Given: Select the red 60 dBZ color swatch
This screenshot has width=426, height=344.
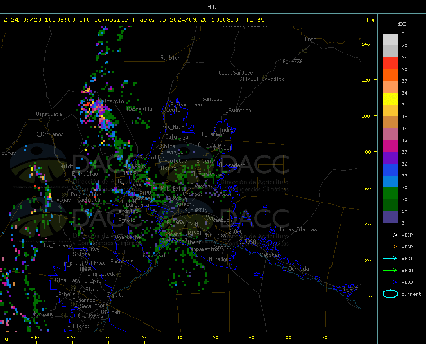Looking at the screenshot, I should tap(390, 63).
